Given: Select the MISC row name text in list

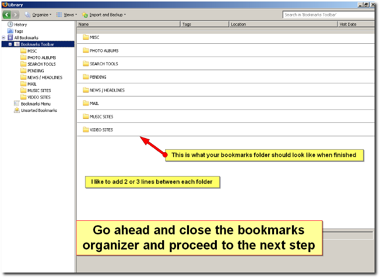Looking at the screenshot, I should [x=95, y=37].
